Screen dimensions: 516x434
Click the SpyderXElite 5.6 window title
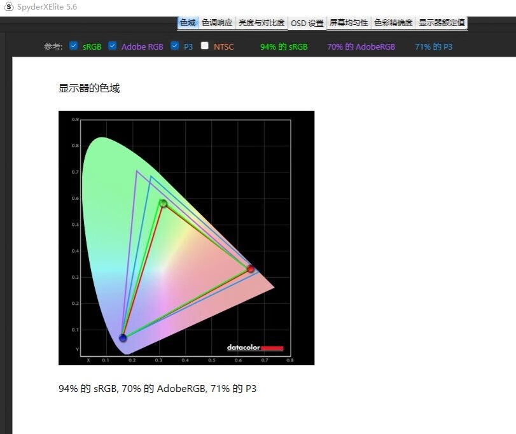click(x=47, y=7)
